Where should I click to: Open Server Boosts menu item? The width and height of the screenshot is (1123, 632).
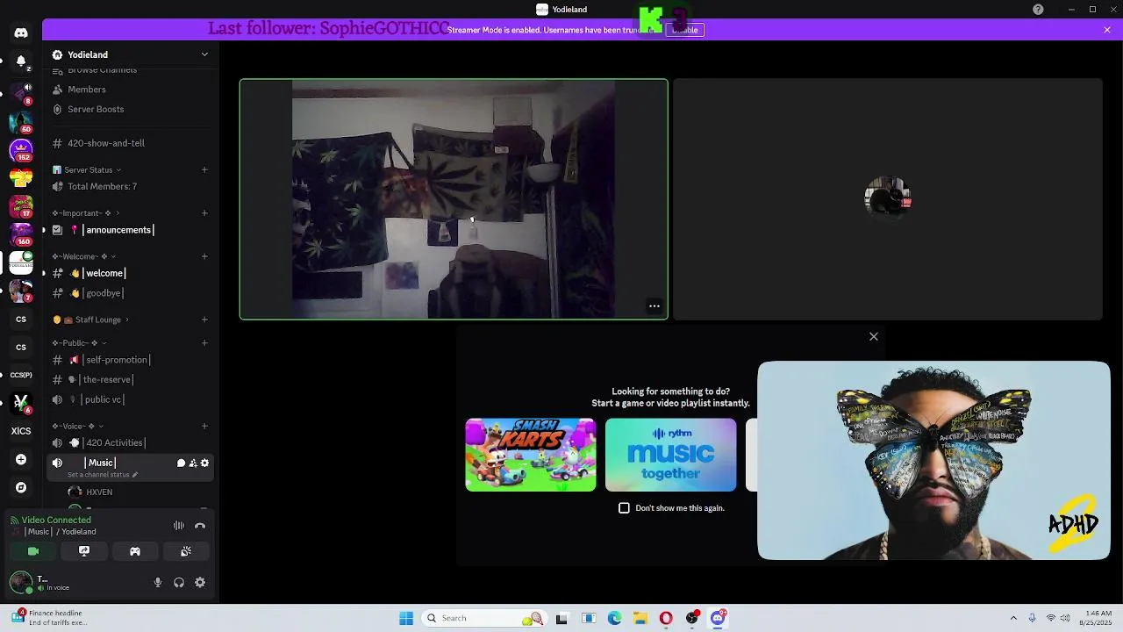130,109
